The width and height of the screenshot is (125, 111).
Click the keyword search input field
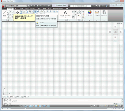pyautogui.click(x=80, y=6)
